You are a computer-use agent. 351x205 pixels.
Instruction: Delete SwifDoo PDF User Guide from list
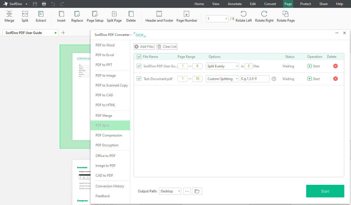point(335,66)
